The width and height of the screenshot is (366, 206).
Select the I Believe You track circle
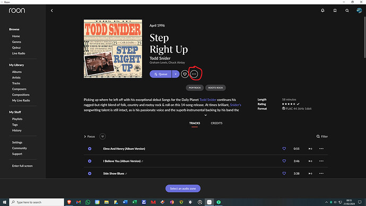(x=90, y=161)
